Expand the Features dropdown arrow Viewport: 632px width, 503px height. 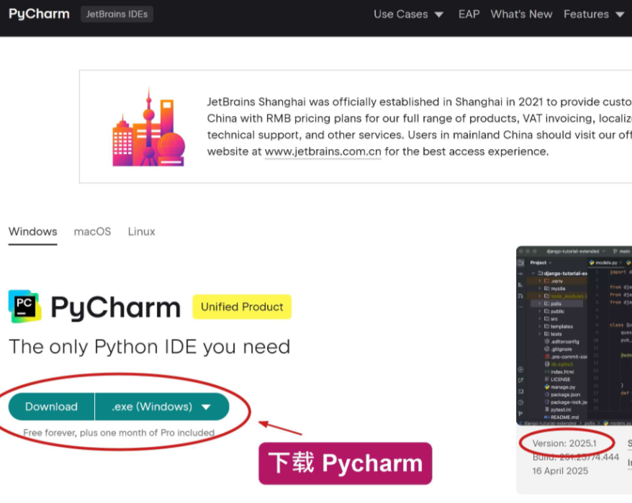click(x=620, y=15)
